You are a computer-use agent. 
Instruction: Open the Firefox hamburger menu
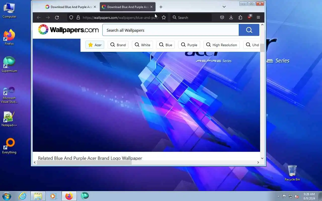coord(258,17)
